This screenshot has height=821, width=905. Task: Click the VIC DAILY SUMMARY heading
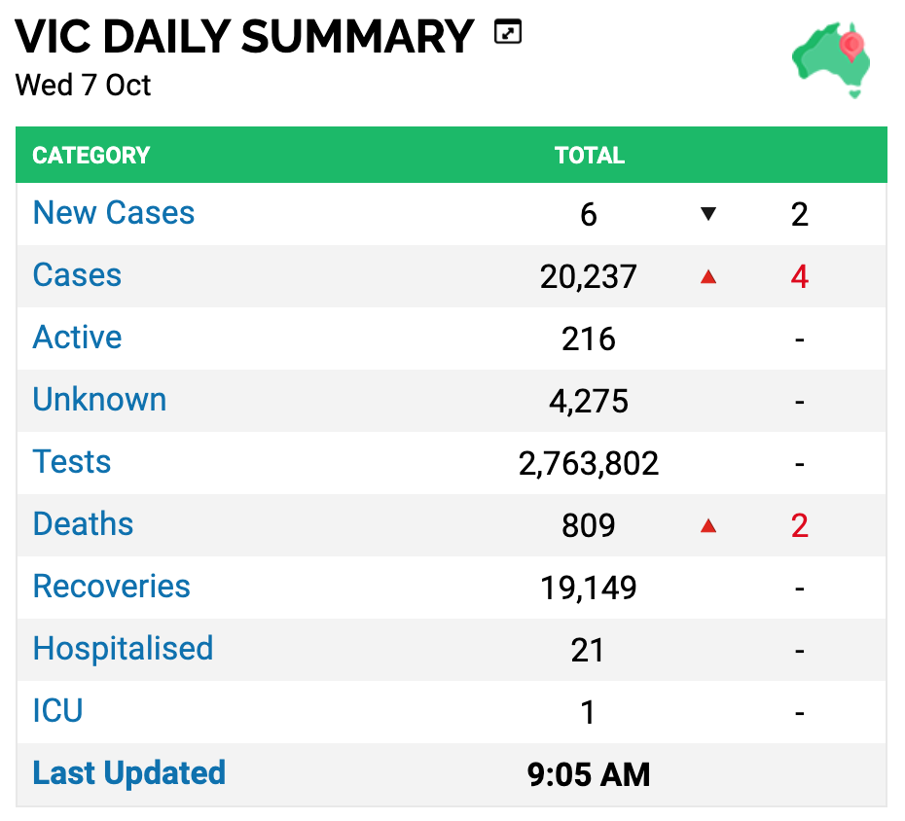tap(244, 36)
